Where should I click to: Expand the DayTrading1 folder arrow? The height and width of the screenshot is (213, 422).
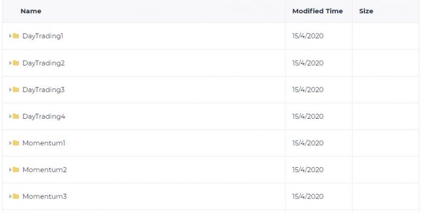coord(10,36)
